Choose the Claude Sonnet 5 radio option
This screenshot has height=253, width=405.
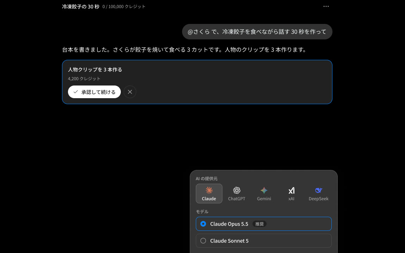coord(264,241)
